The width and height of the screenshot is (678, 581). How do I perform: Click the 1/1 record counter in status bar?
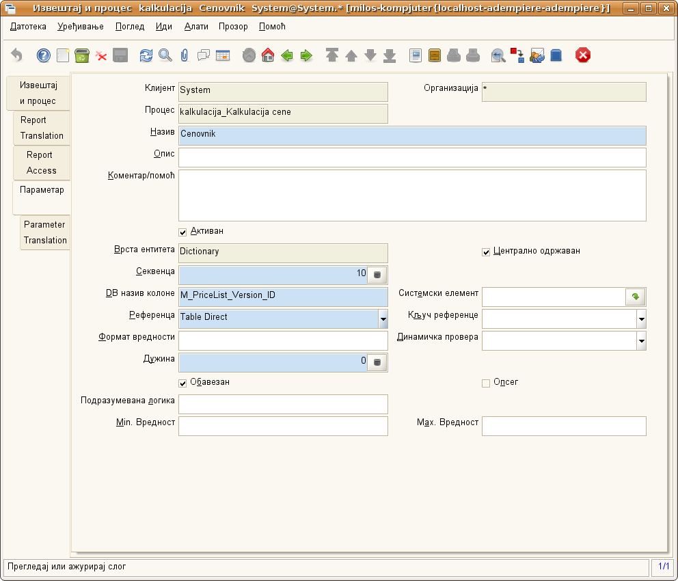click(x=663, y=566)
